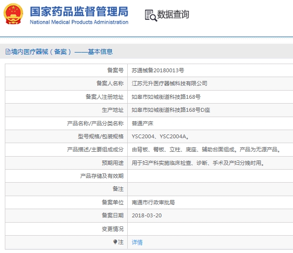Viewport: 293px width, 253px height.
Task: Click the lightbulb icon next to 注
Action: pos(115,242)
